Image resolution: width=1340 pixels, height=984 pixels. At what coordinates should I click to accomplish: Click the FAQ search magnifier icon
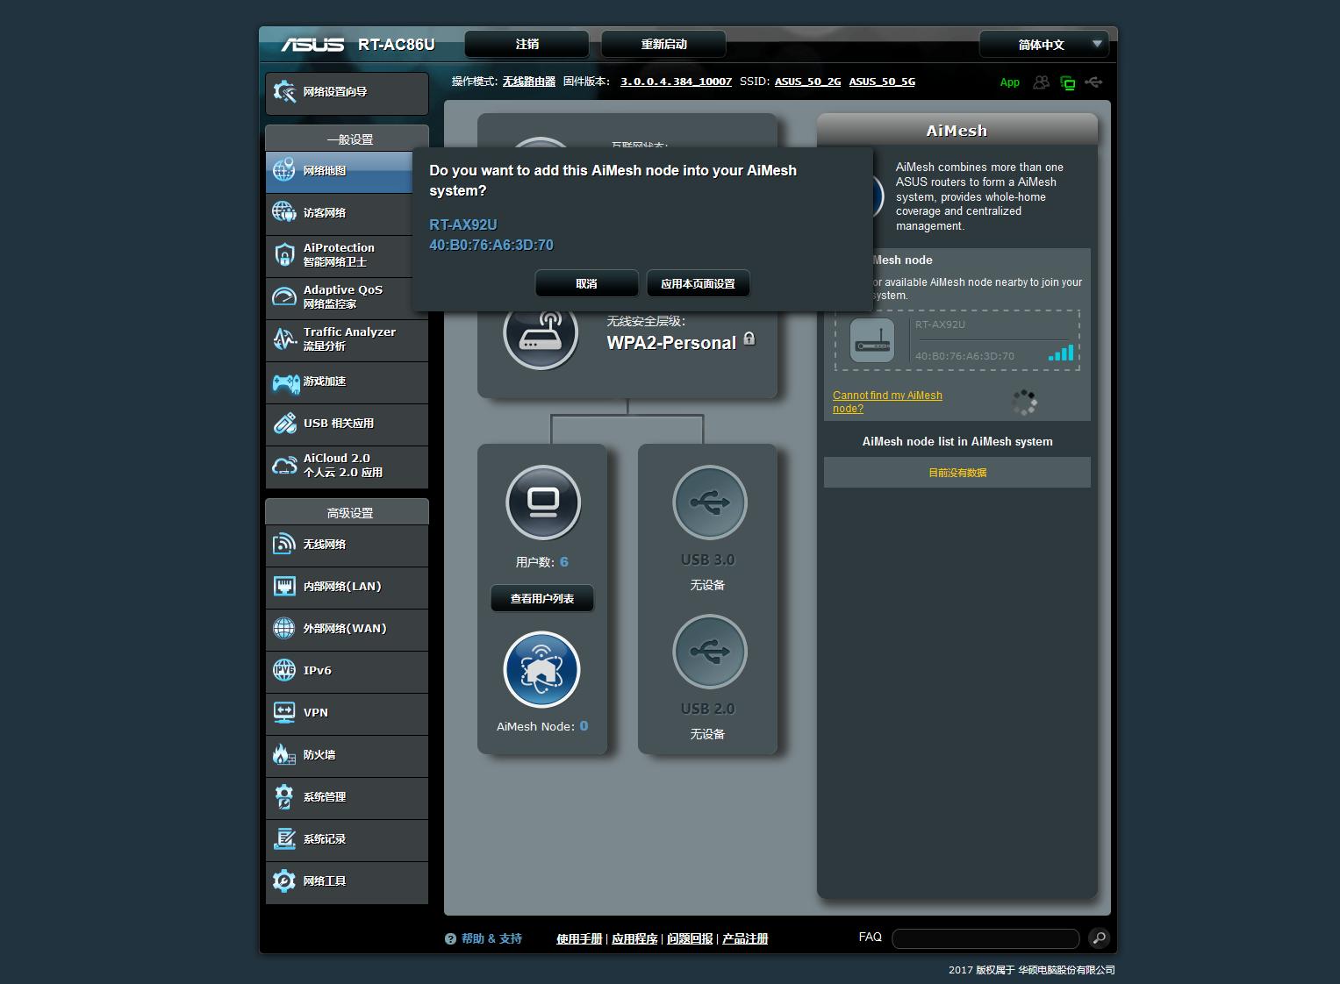[x=1099, y=938]
